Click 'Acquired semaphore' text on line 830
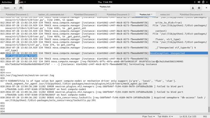 pos(166,98)
